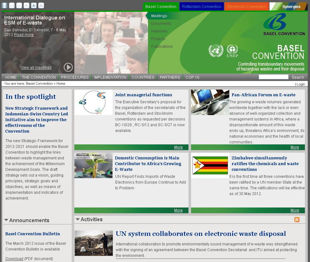Click the three-logo circle thumbnail

click(93, 102)
